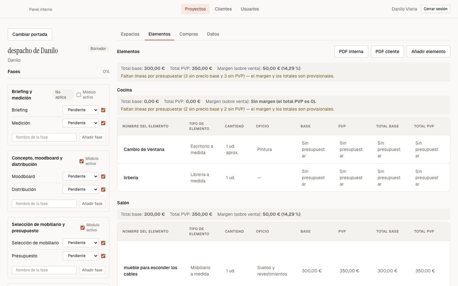Click the Pintura oficio cell
458x286 pixels.
pos(264,149)
